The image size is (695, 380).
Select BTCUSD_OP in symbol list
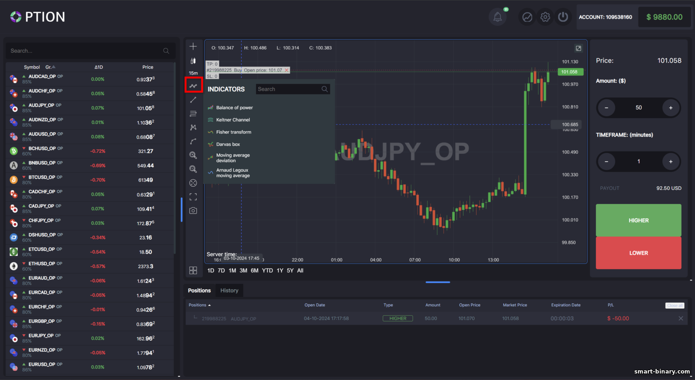tap(90, 180)
